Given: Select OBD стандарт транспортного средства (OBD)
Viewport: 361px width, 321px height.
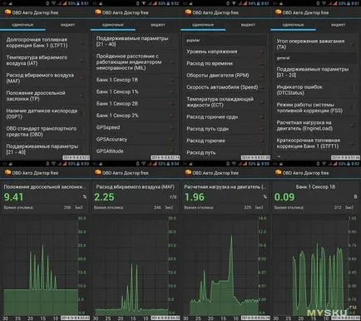Looking at the screenshot, I should click(x=45, y=131).
